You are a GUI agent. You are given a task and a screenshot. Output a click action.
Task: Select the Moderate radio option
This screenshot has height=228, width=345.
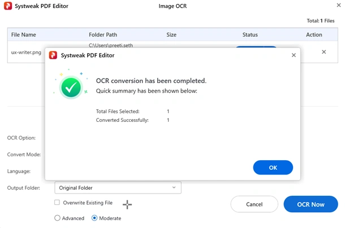tap(94, 218)
